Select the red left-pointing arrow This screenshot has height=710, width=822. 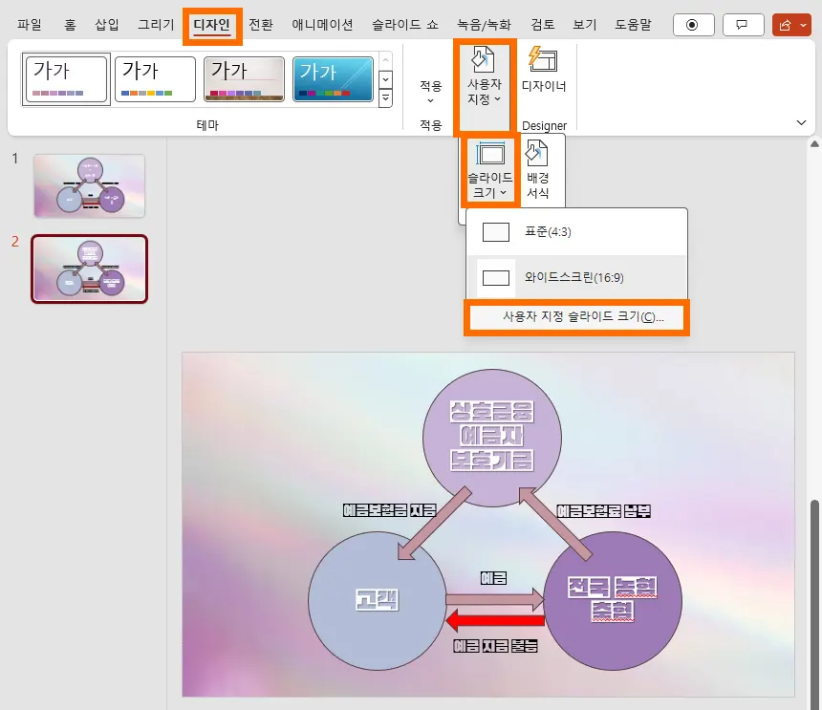pyautogui.click(x=495, y=620)
